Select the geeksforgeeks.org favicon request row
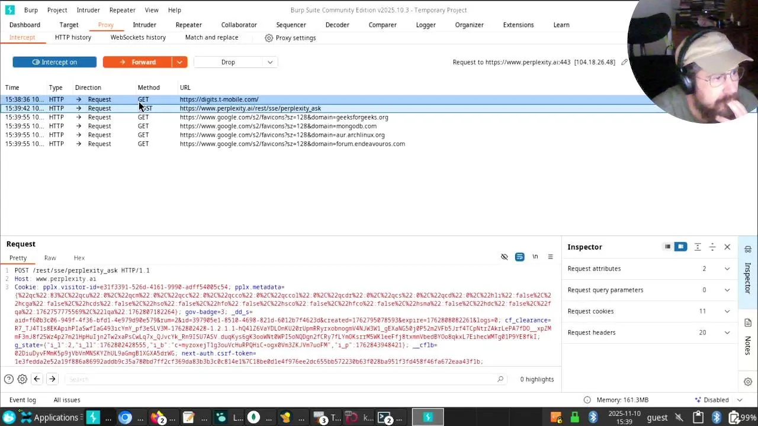Image resolution: width=758 pixels, height=426 pixels. pyautogui.click(x=379, y=117)
